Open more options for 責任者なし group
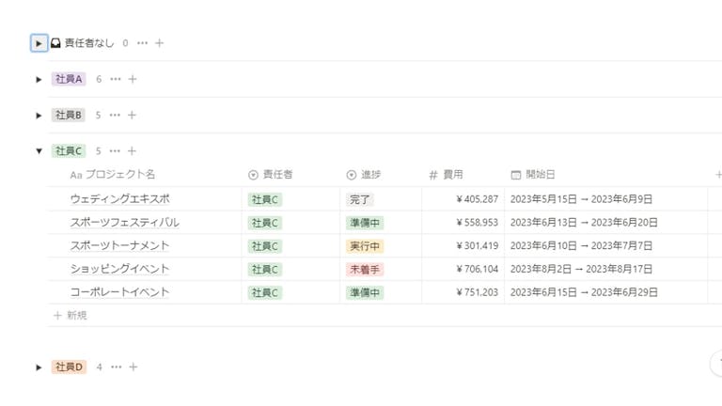Viewport: 722px width, 406px height. pyautogui.click(x=142, y=43)
